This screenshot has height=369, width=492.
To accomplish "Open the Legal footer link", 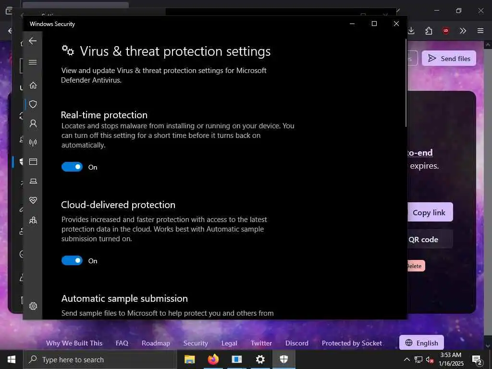I will coord(229,343).
